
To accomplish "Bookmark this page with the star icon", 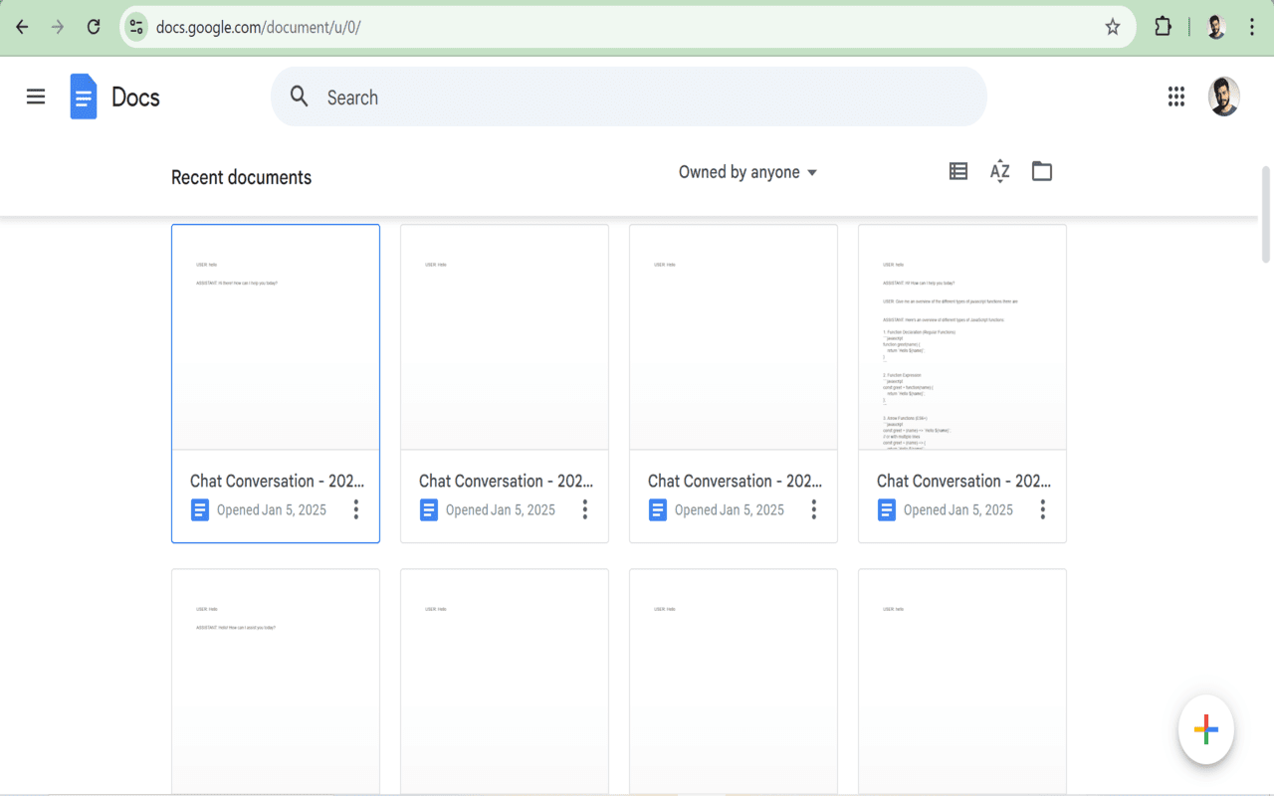I will 1113,27.
